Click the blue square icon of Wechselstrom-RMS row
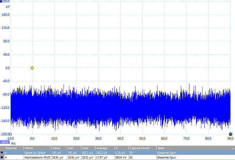 tap(2, 157)
